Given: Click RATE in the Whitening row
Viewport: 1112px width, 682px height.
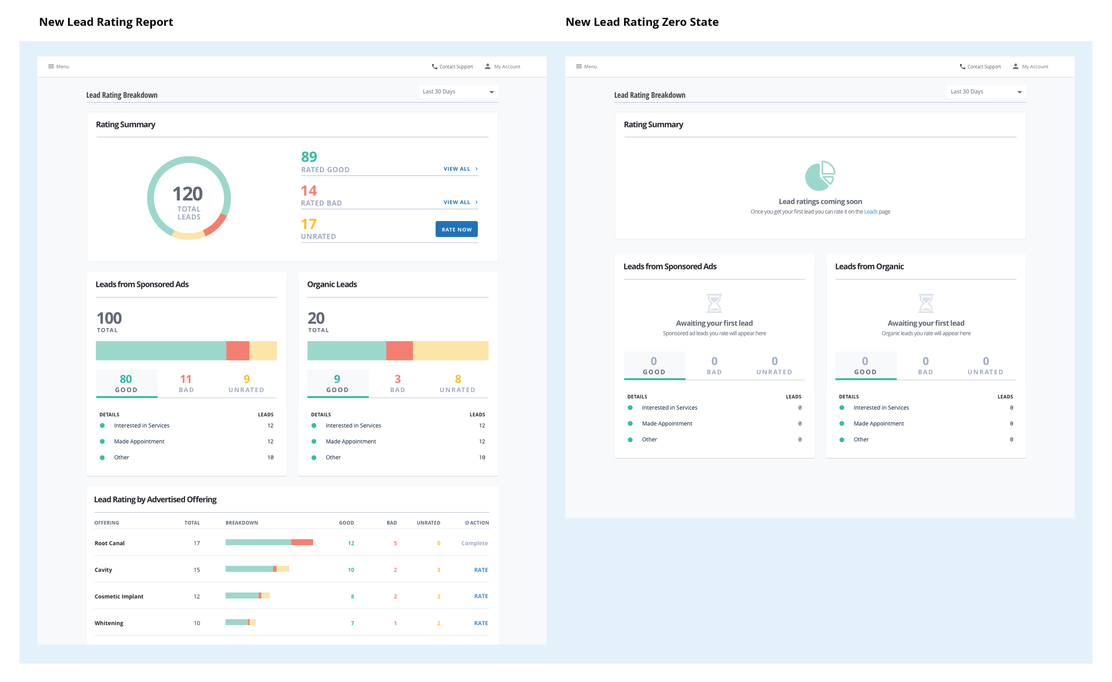Looking at the screenshot, I should [x=481, y=623].
